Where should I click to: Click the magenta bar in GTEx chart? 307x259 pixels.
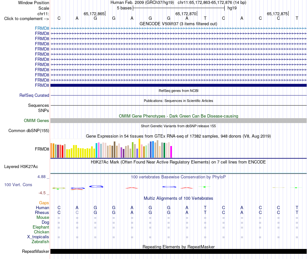171,152
